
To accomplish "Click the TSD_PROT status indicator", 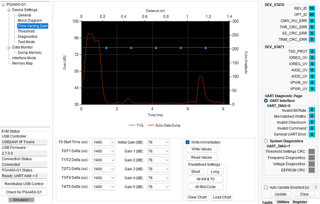I will tap(312, 51).
